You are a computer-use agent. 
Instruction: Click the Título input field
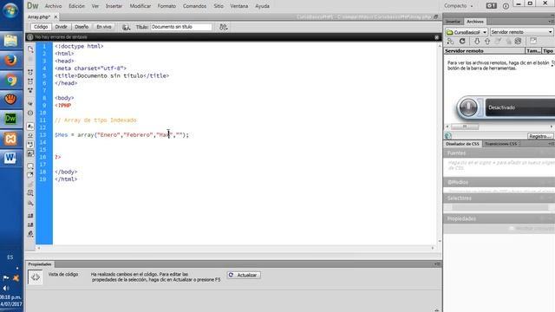click(x=181, y=27)
